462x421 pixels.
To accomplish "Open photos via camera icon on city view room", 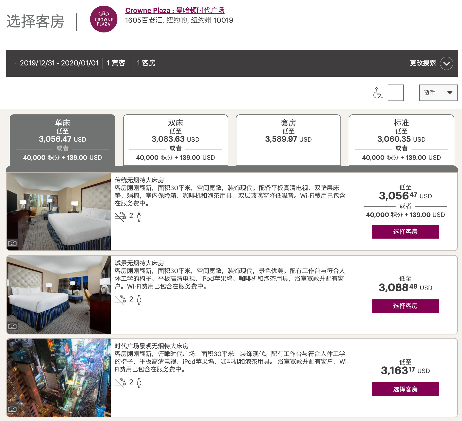I will tap(12, 326).
